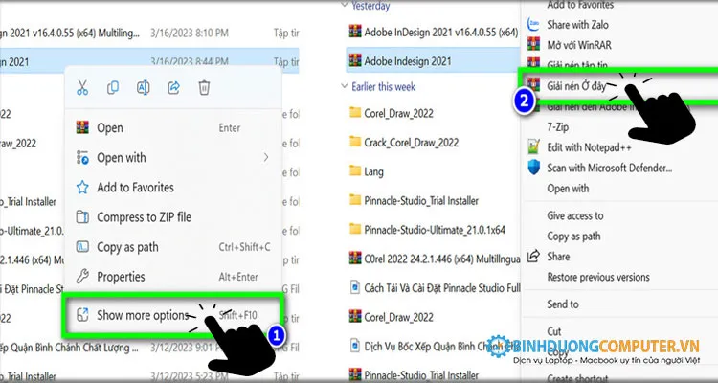This screenshot has width=718, height=383.
Task: Click the Cut scissors icon in the context menu
Action: [x=82, y=87]
